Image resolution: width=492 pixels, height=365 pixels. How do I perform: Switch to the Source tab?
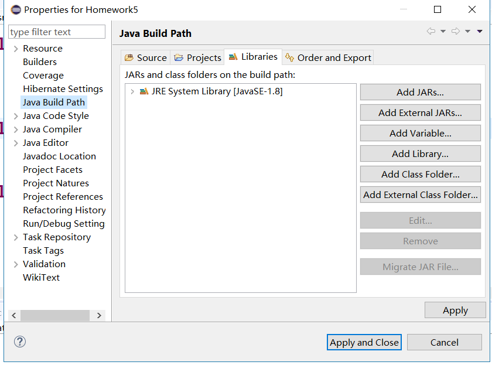click(x=146, y=57)
